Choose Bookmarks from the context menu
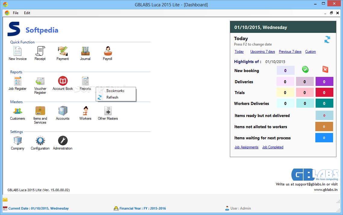Viewport: 343px width, 215px height. (x=116, y=91)
